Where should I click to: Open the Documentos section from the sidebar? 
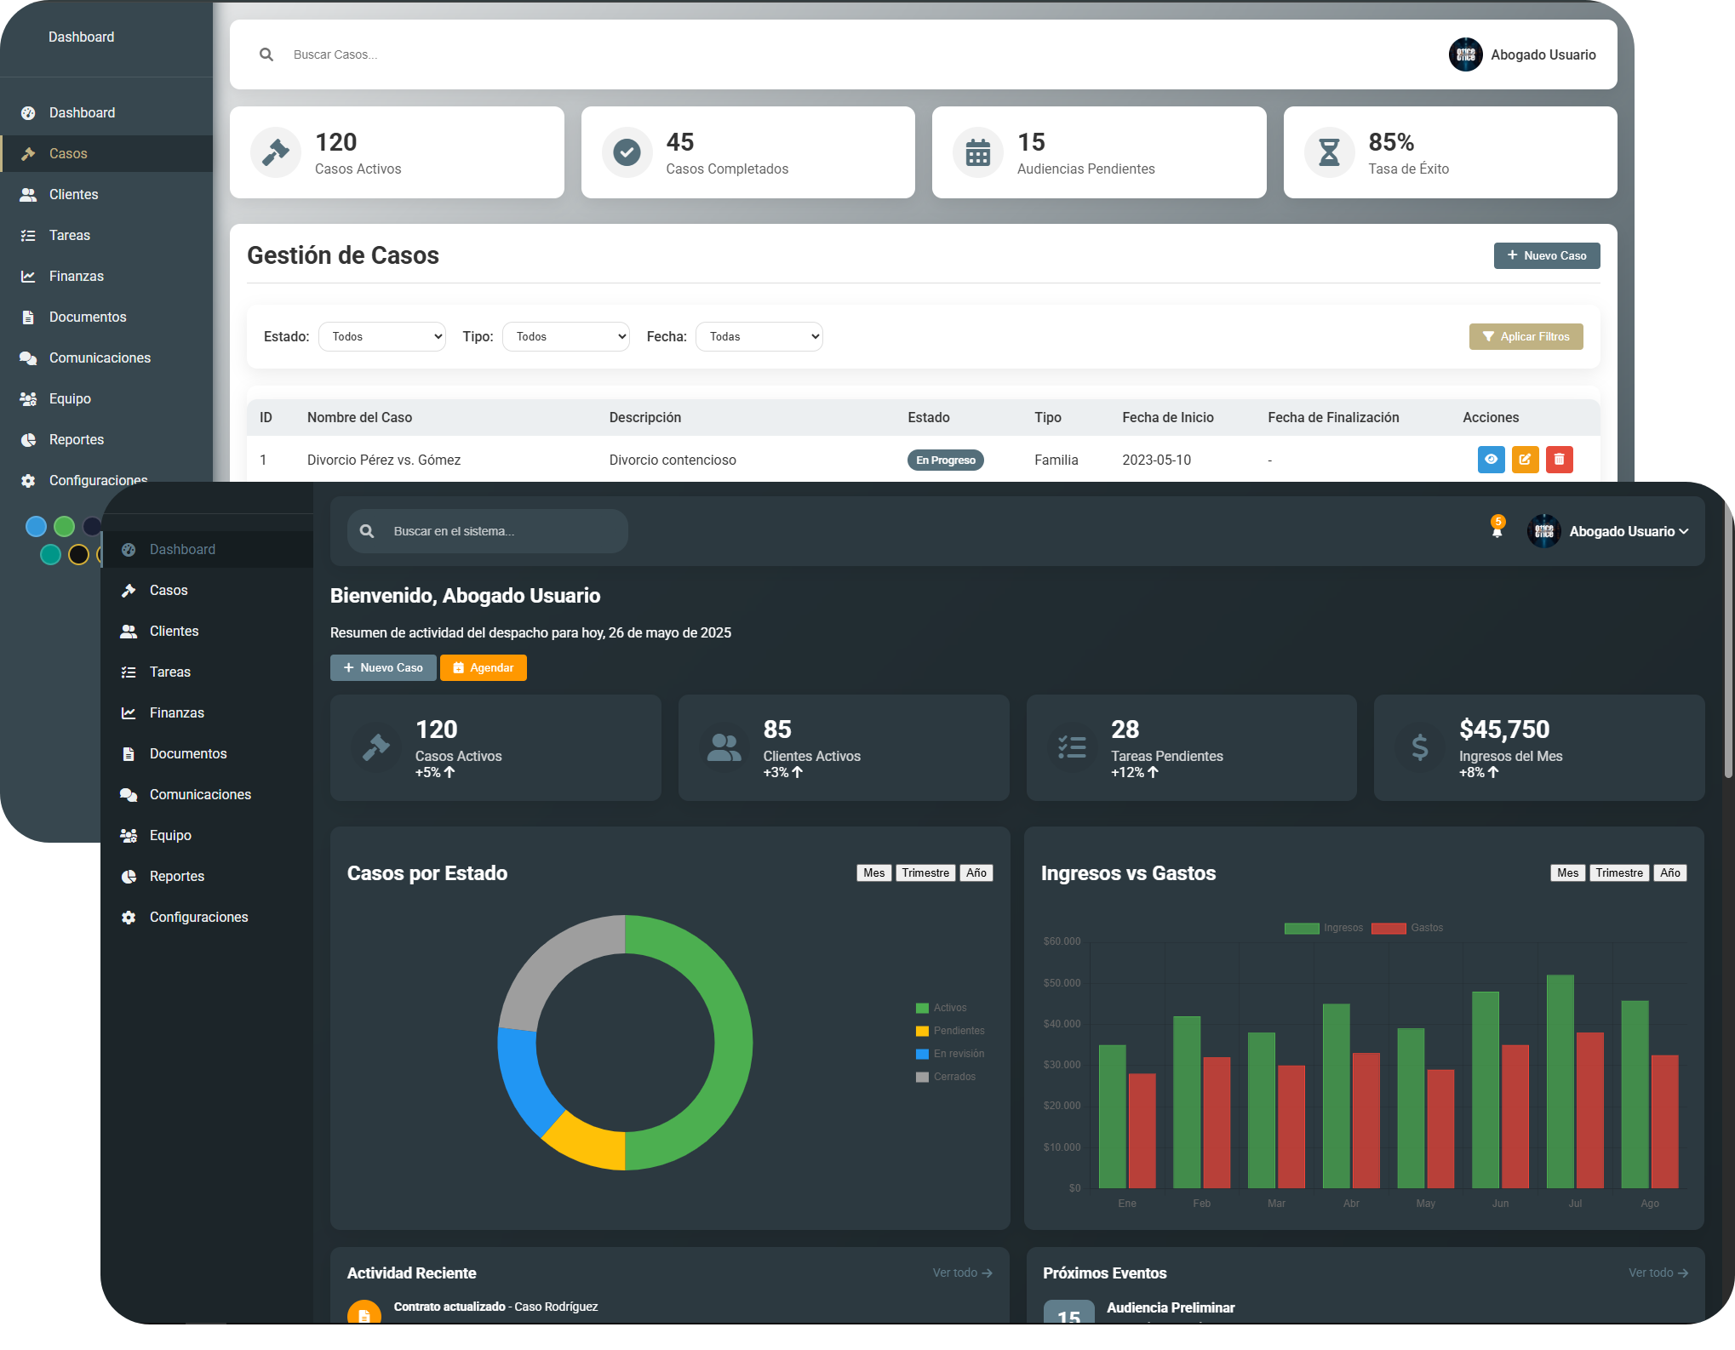(x=187, y=753)
